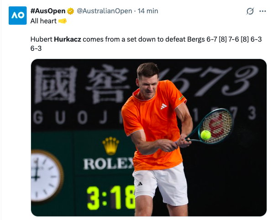Image resolution: width=273 pixels, height=220 pixels.
Task: Click the #AusOpen display name
Action: (48, 11)
